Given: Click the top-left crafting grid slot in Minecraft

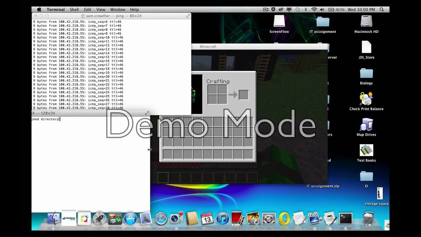Looking at the screenshot, I should [x=212, y=90].
